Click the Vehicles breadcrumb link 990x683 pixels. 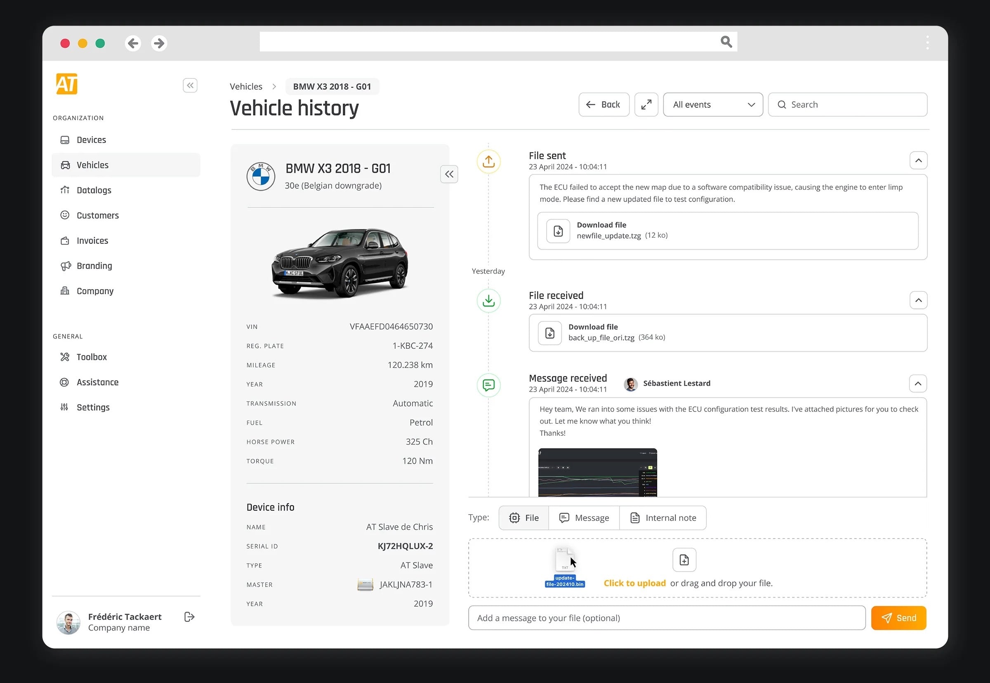click(246, 86)
